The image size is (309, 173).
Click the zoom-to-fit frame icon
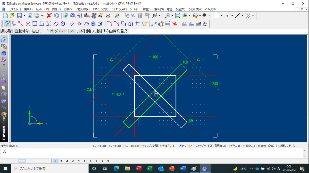coord(177,16)
